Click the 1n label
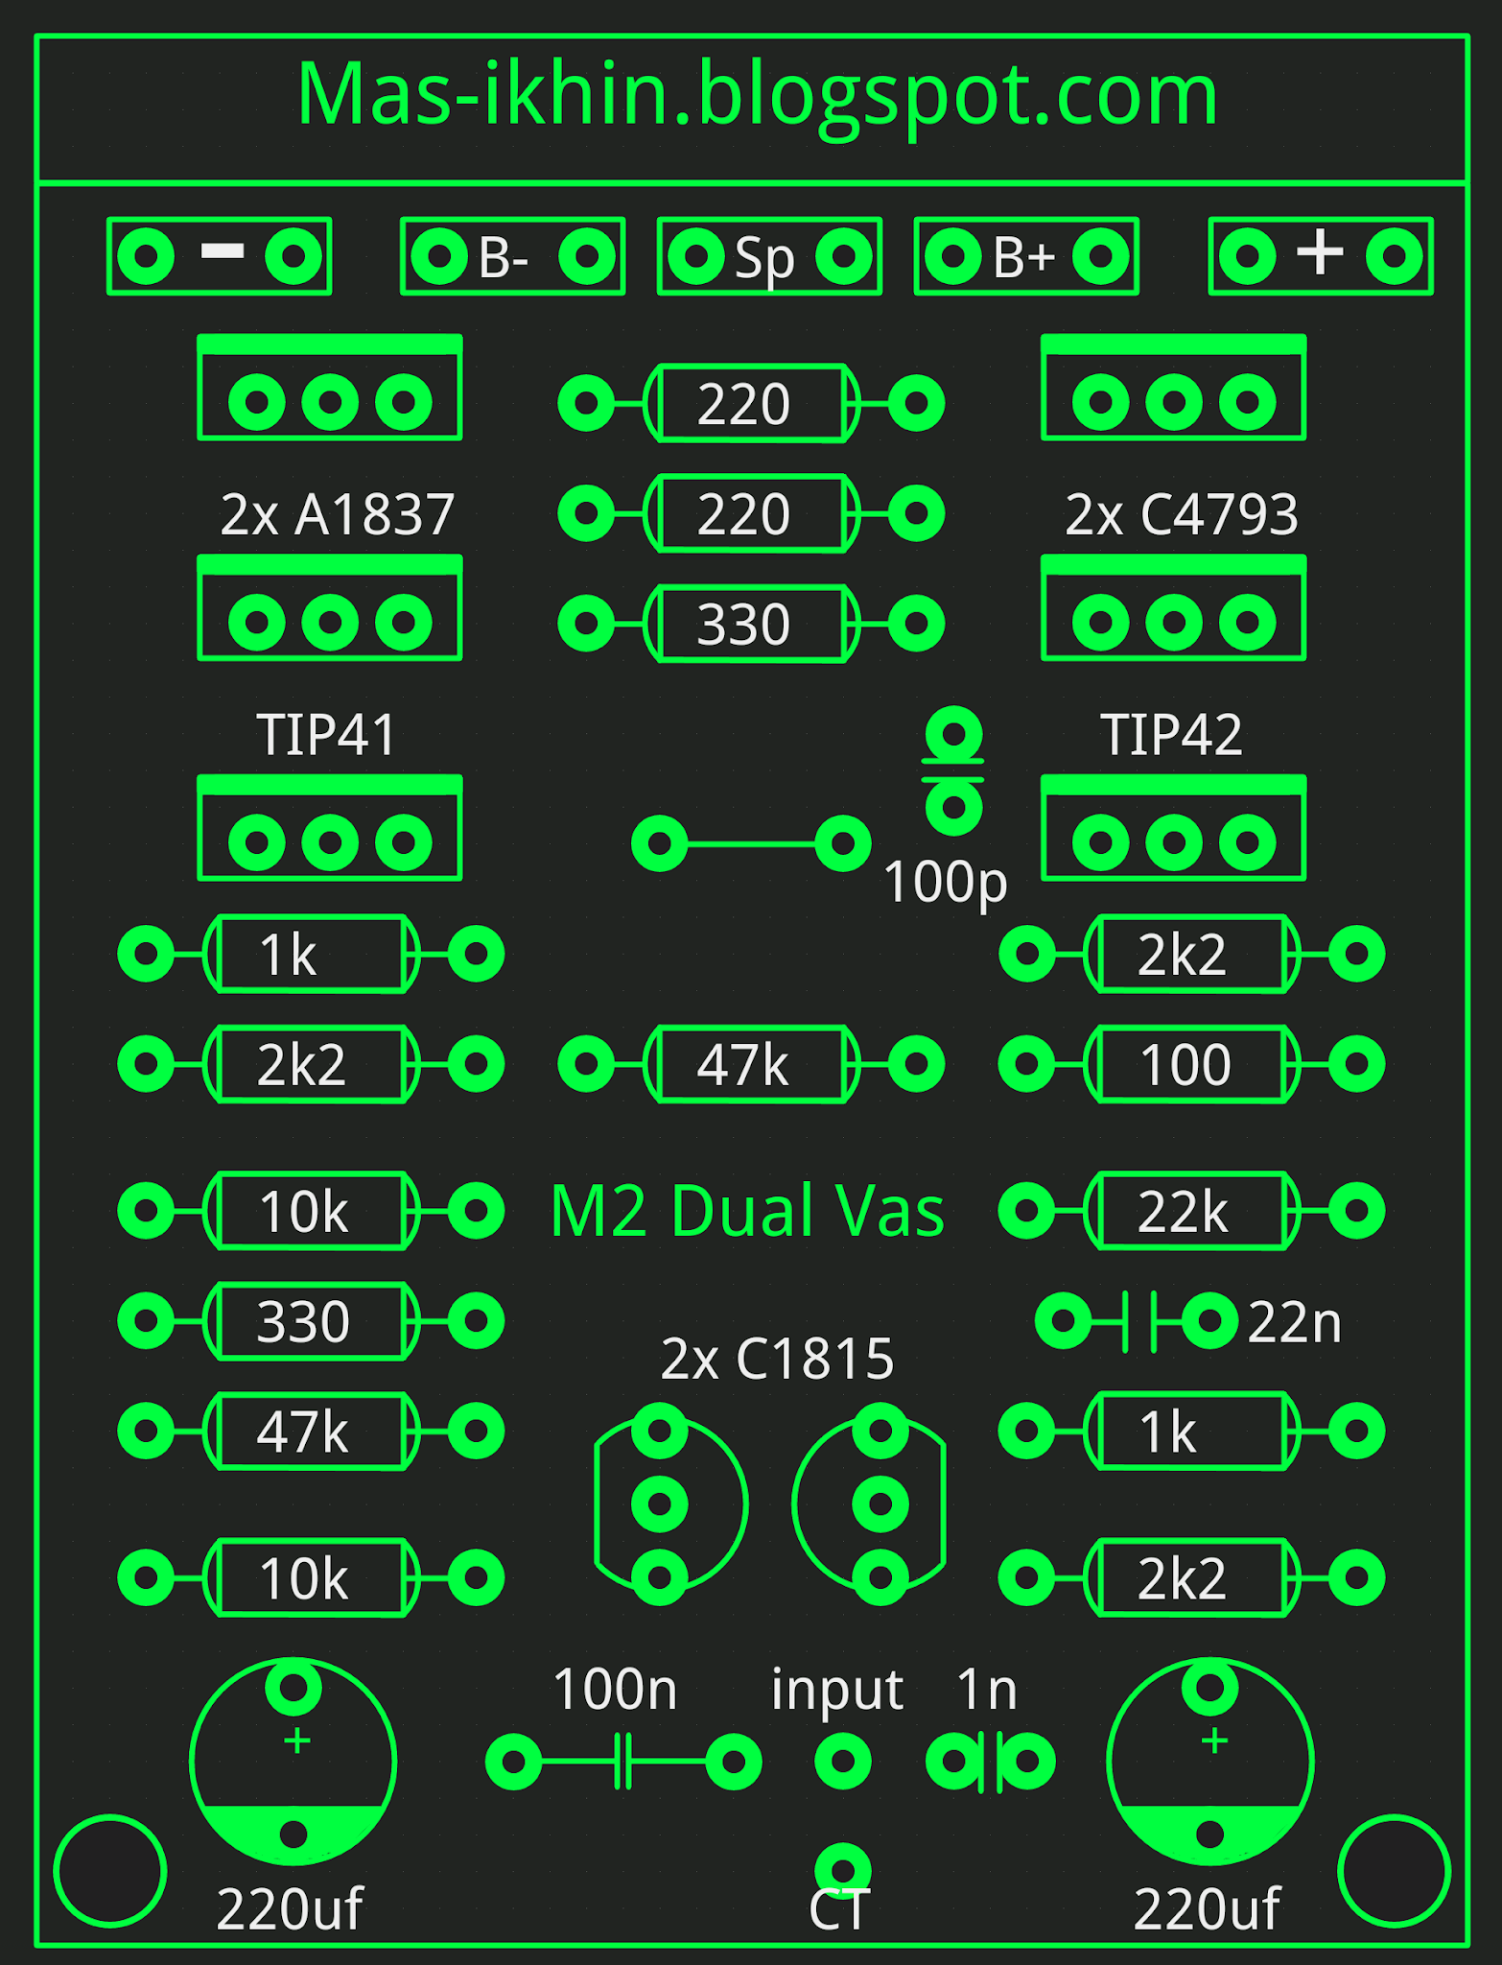Screen dimensions: 1502x1965 coord(987,1690)
